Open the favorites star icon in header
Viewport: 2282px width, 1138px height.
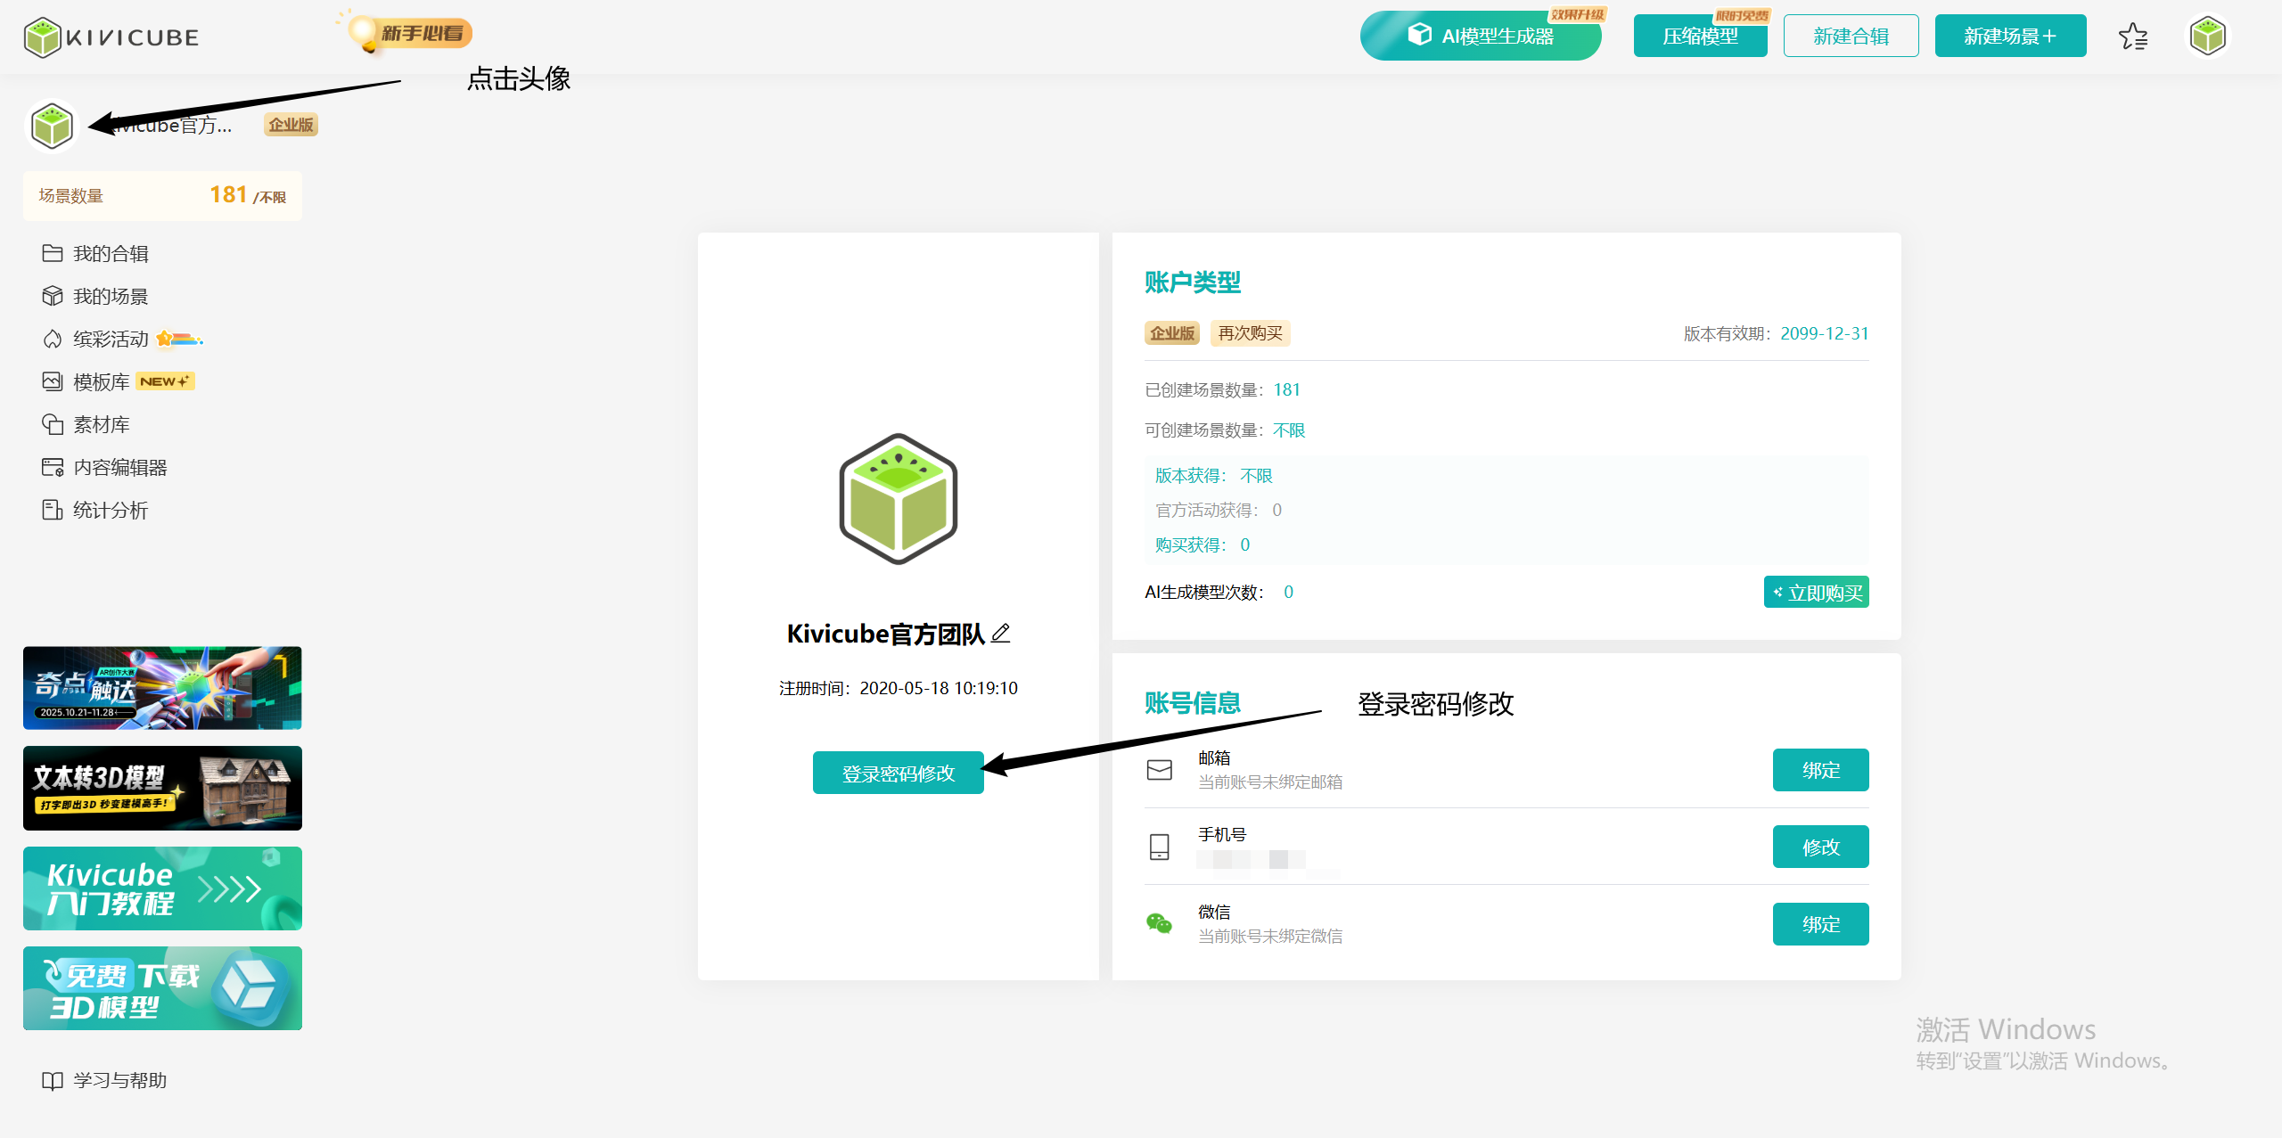tap(2133, 37)
